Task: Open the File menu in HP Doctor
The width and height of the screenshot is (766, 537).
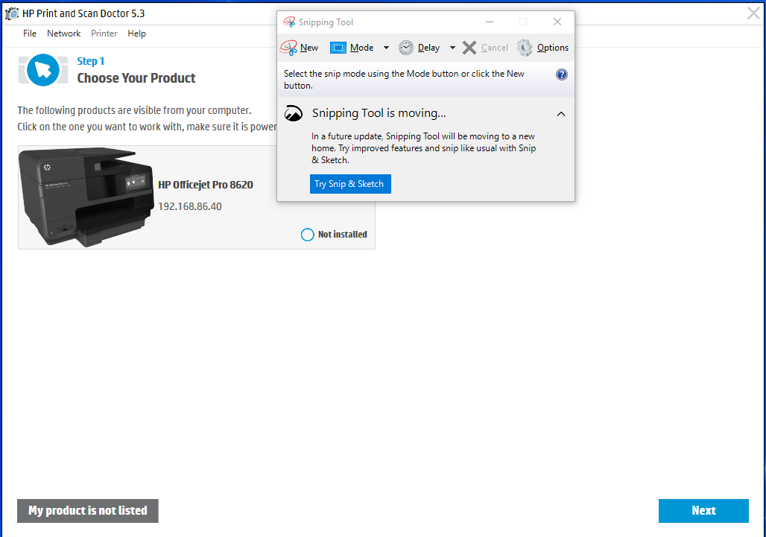Action: [x=30, y=34]
